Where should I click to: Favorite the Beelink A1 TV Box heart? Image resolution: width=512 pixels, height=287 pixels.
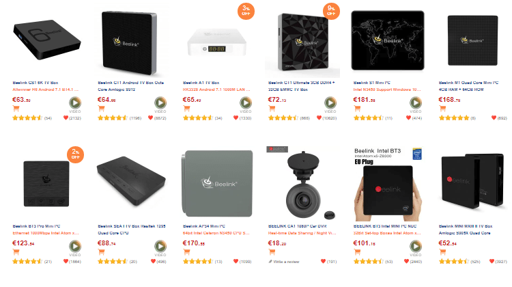click(x=236, y=118)
